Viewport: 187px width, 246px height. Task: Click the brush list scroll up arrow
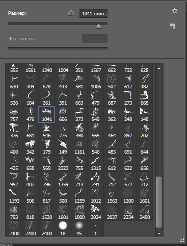click(x=159, y=68)
